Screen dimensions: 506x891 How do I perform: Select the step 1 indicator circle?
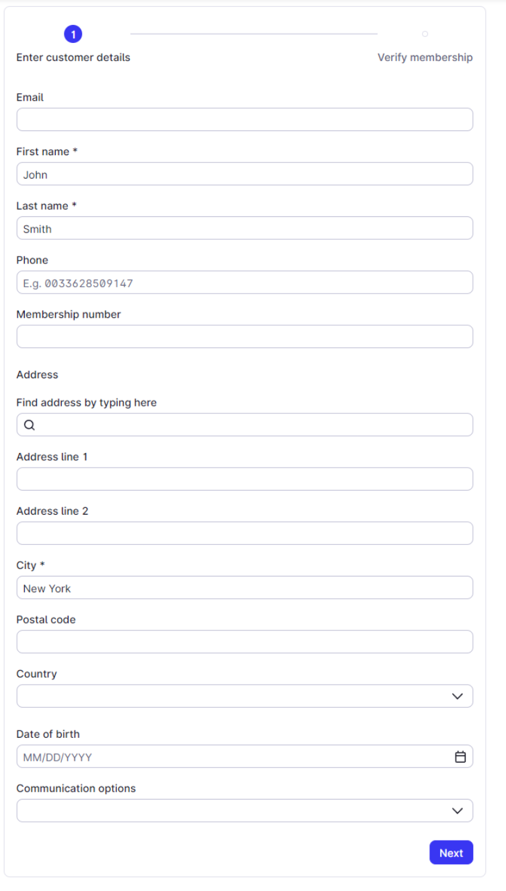click(73, 34)
